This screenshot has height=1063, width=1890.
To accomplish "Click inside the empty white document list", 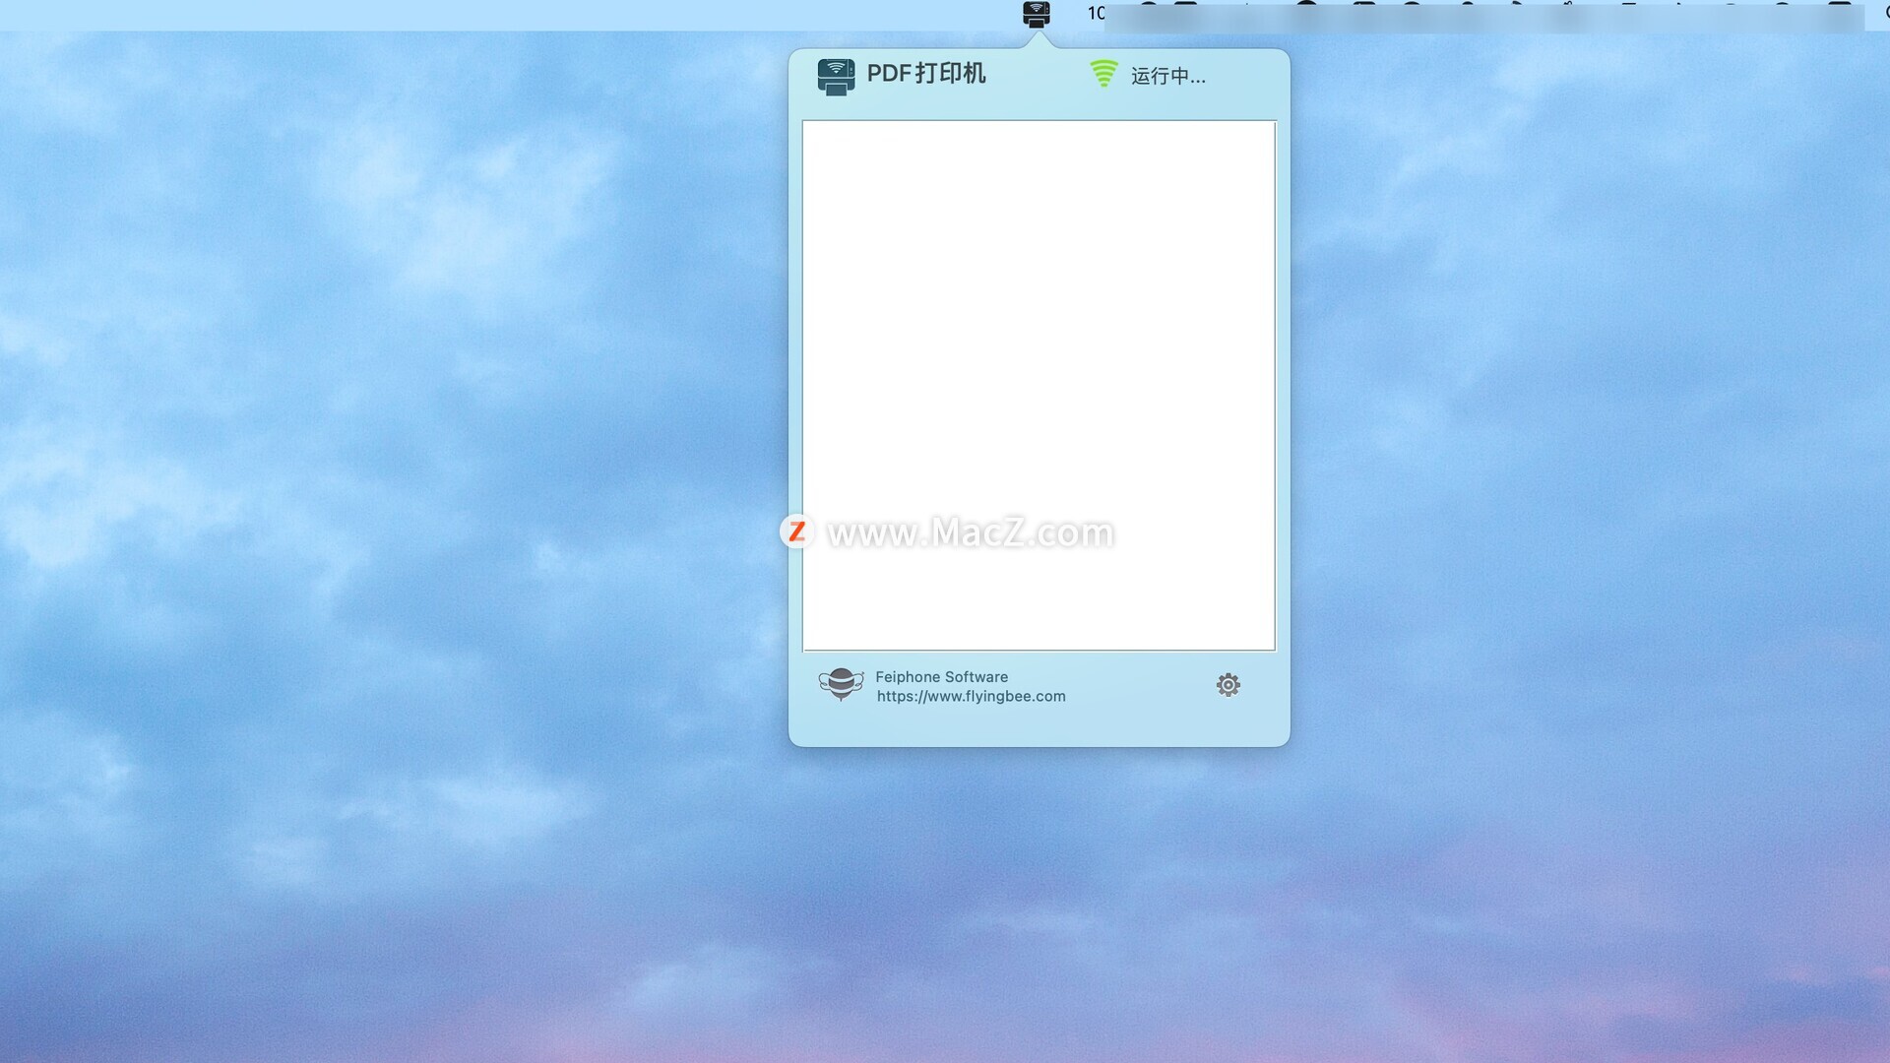I will tap(1039, 295).
